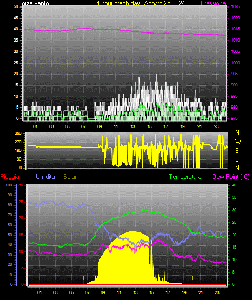Viewport: 252px width, 300px height.
Task: Click the 'Pressione' legend label
Action: click(213, 3)
